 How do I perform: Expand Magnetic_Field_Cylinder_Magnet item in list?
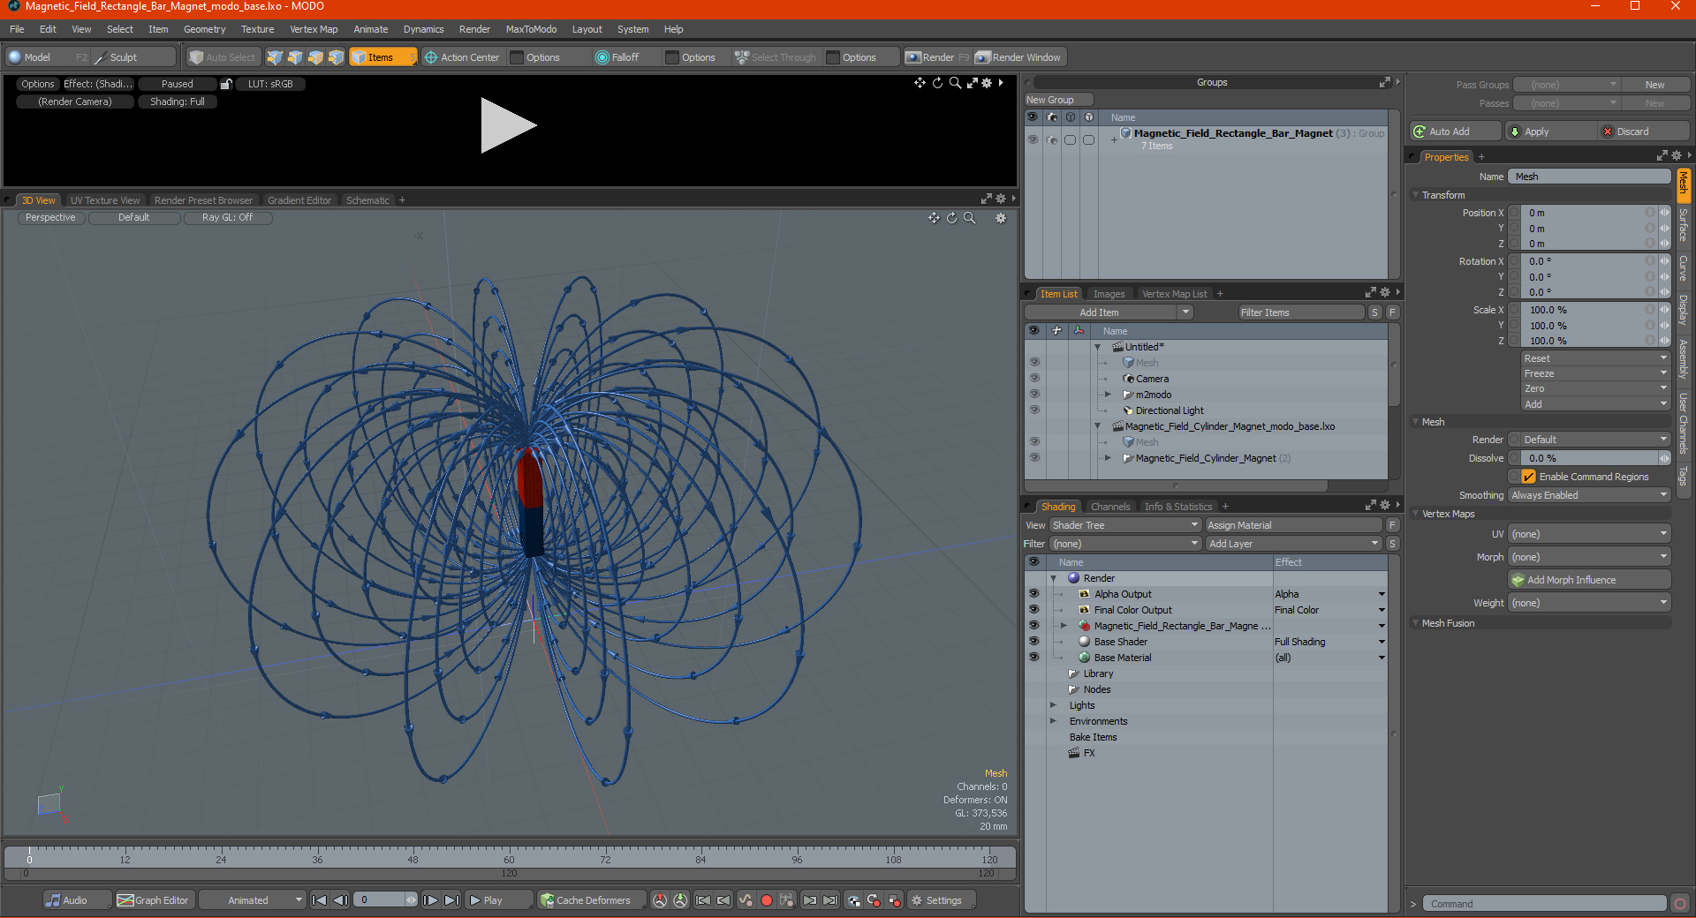(1109, 458)
